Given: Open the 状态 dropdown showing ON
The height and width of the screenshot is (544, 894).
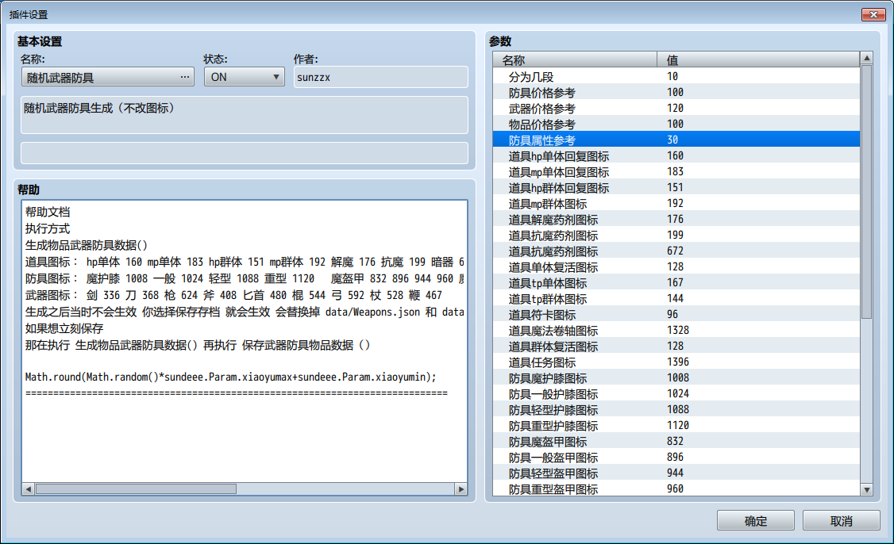Looking at the screenshot, I should tap(244, 77).
